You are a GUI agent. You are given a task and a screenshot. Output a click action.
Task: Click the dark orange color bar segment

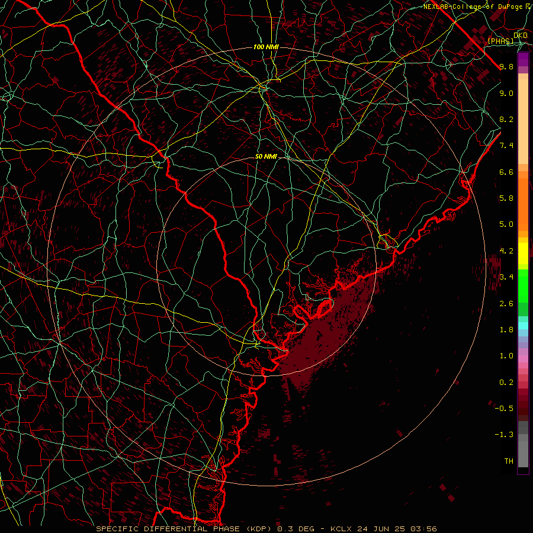coord(523,204)
